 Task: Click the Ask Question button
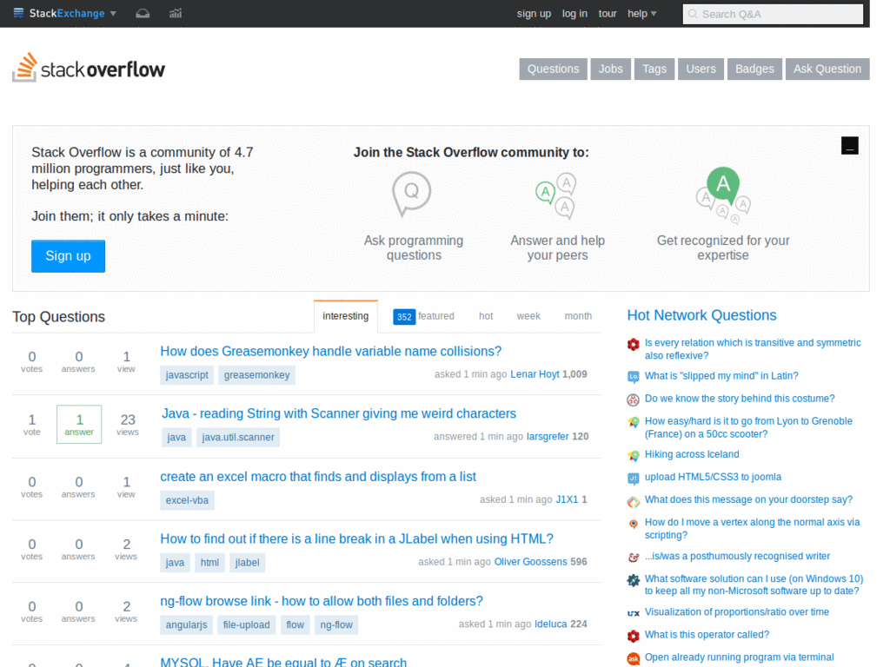pos(827,69)
